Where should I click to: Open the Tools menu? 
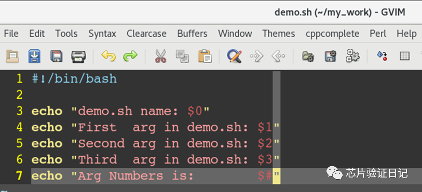(66, 34)
